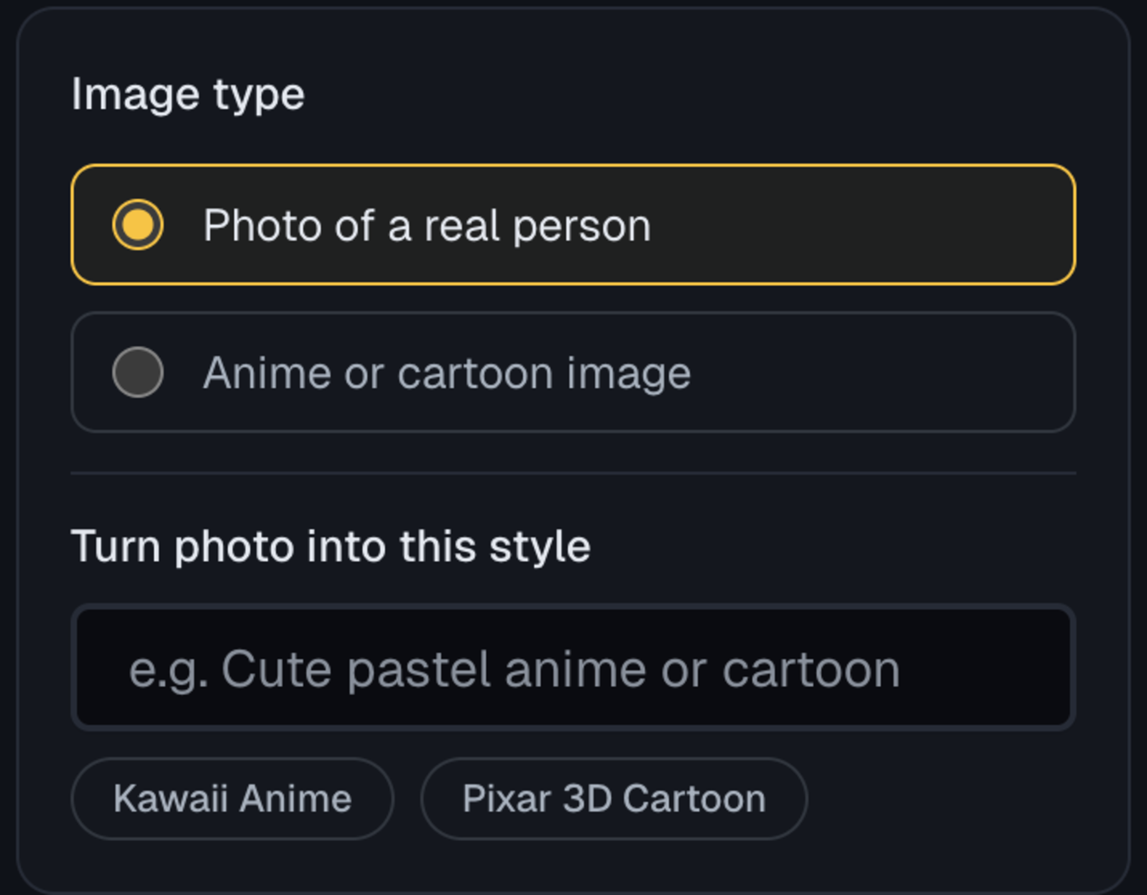Click the word "Kawaii" in the preset chip

tap(170, 799)
